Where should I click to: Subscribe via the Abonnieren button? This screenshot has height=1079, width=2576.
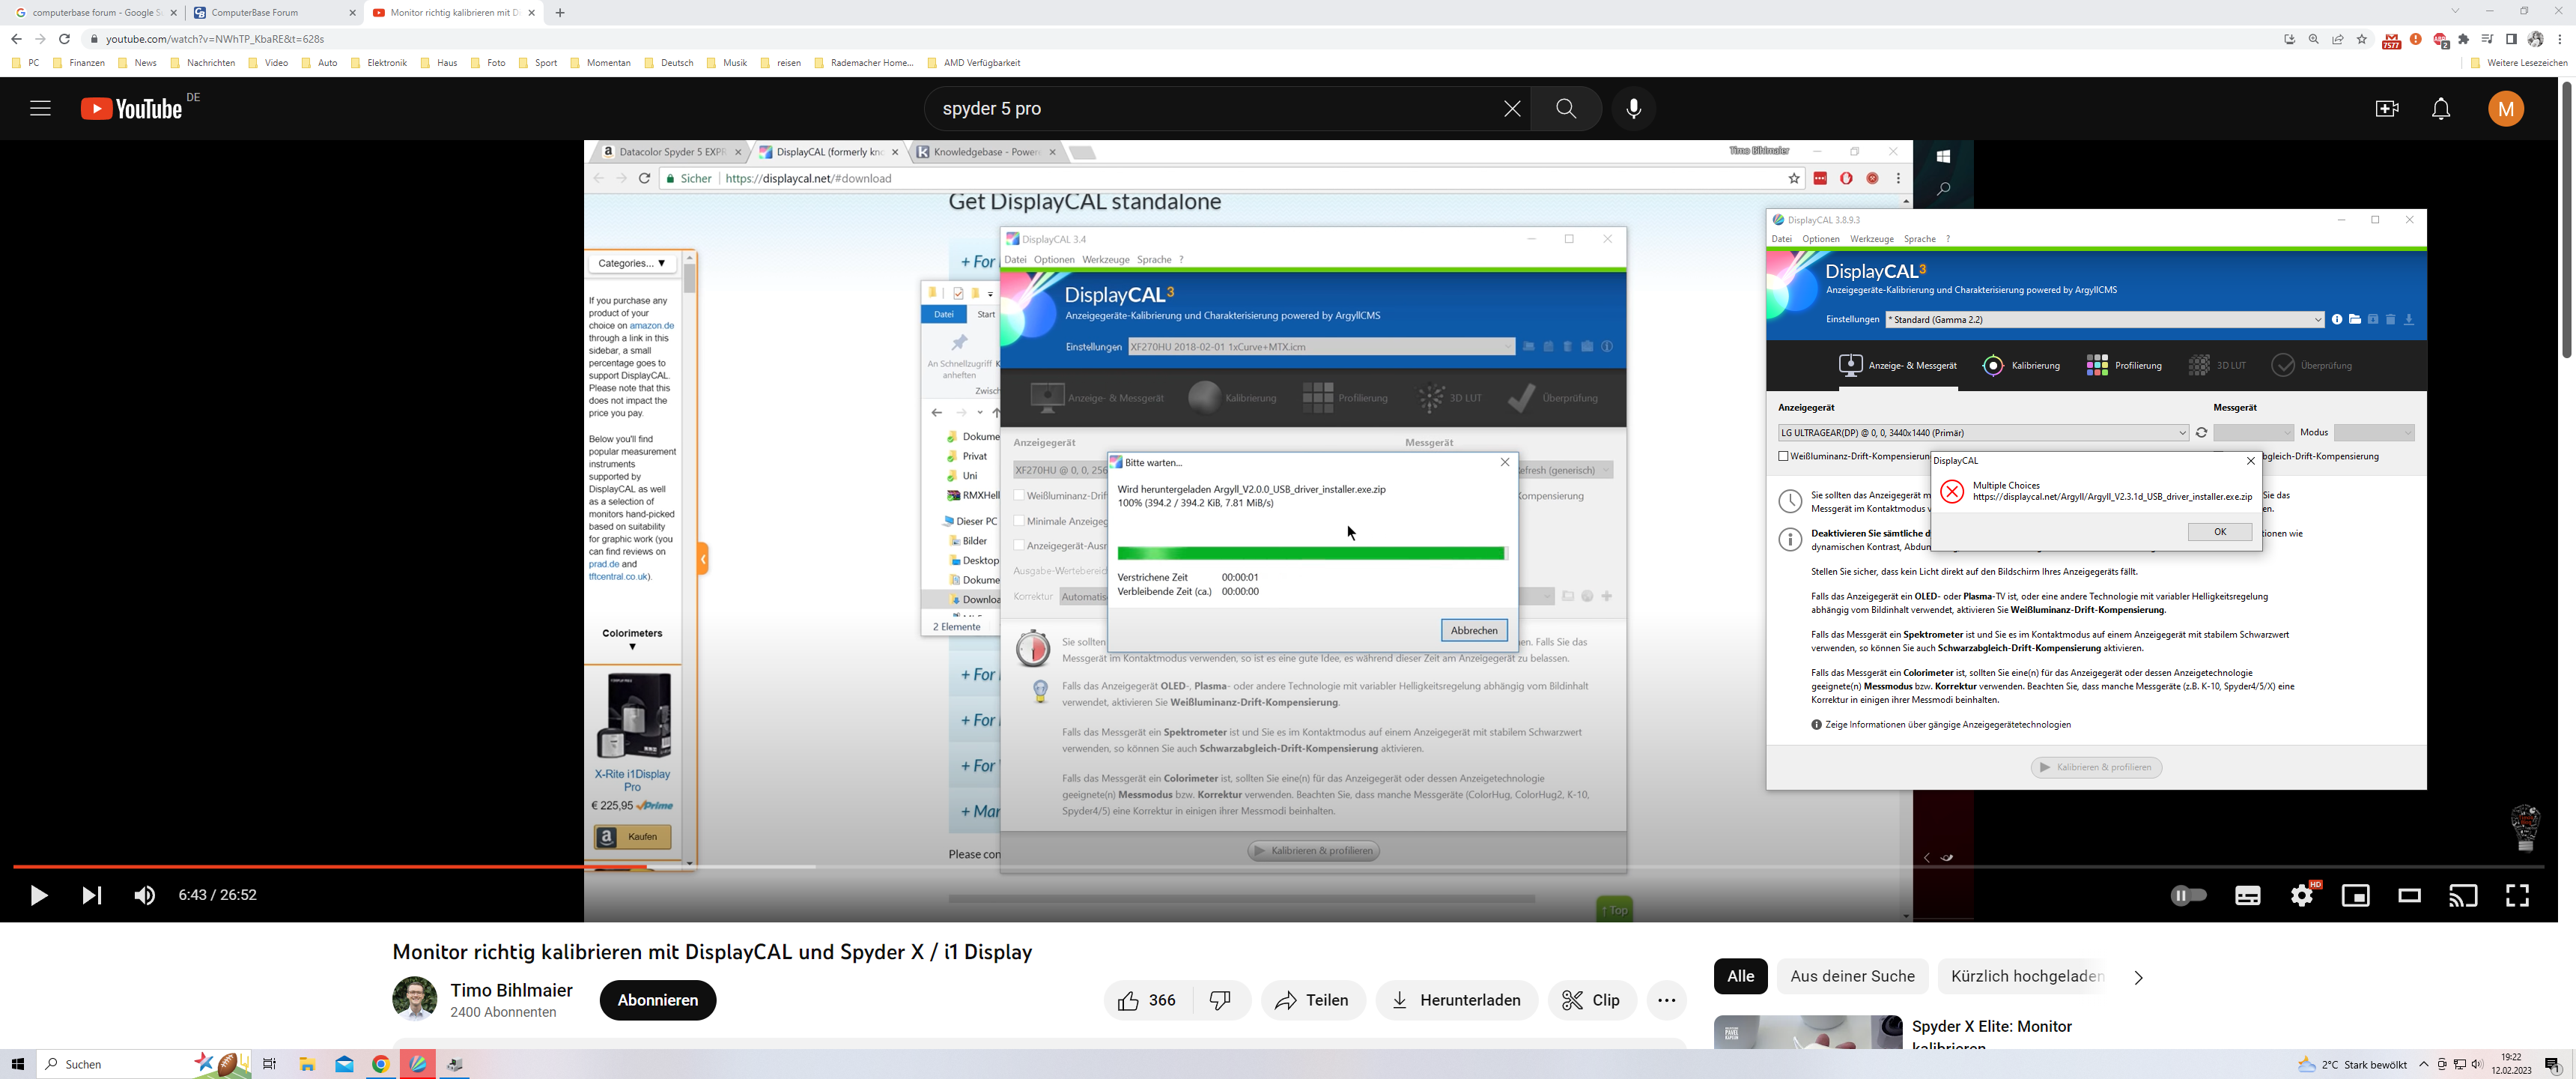(x=658, y=1001)
